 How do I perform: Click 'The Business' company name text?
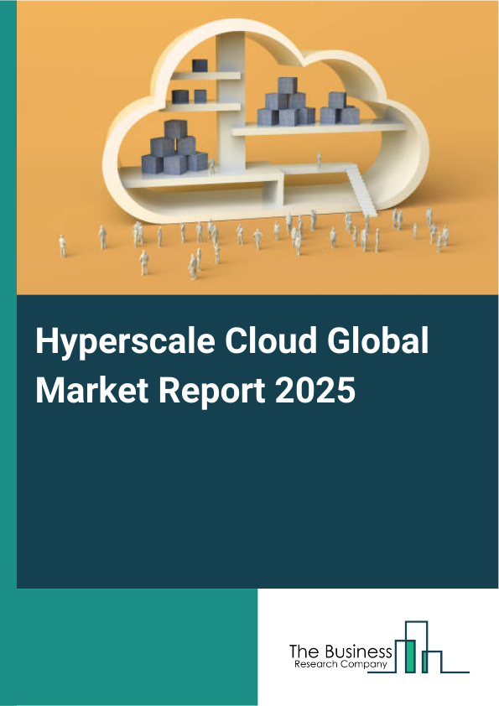[340, 651]
